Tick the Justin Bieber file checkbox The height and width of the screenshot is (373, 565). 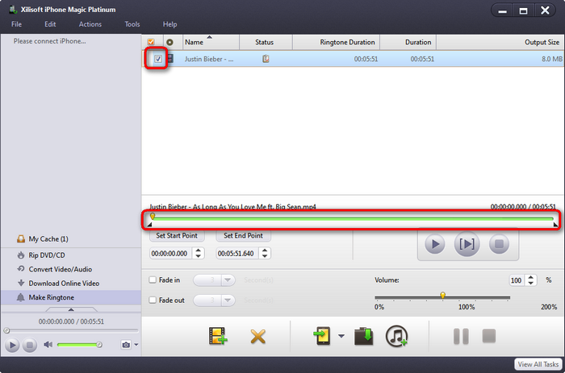158,59
